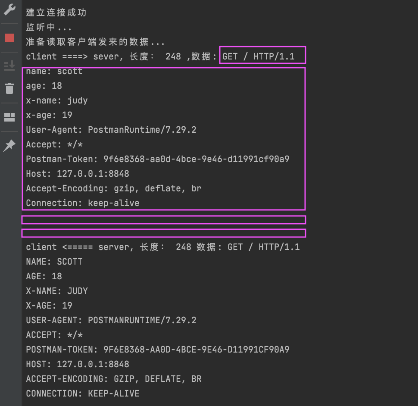Click the 'NAME: SCOTT' uppercase line
This screenshot has height=406, width=418.
click(x=54, y=262)
